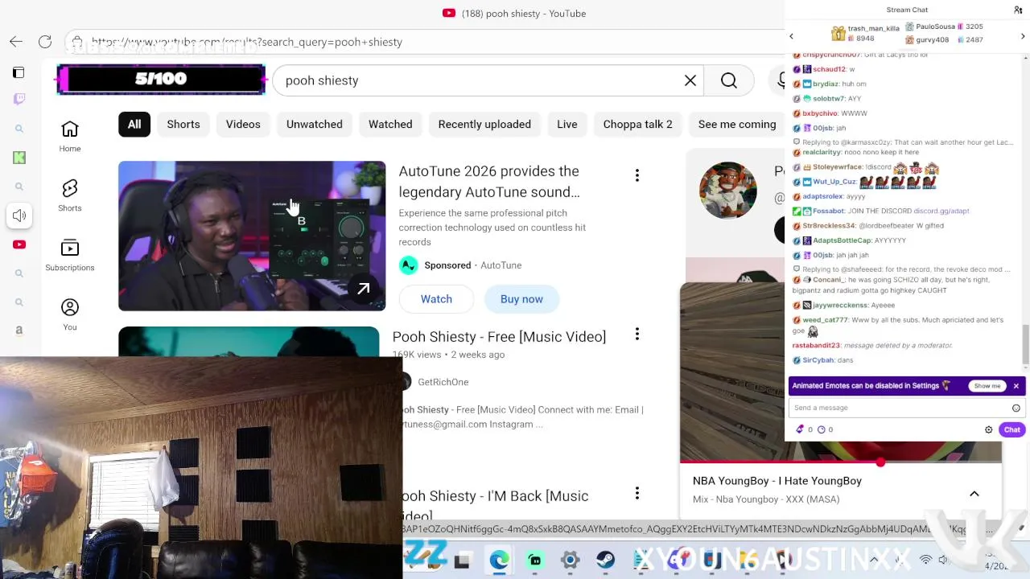Click the browser address bar URL
The height and width of the screenshot is (579, 1030).
pyautogui.click(x=247, y=42)
